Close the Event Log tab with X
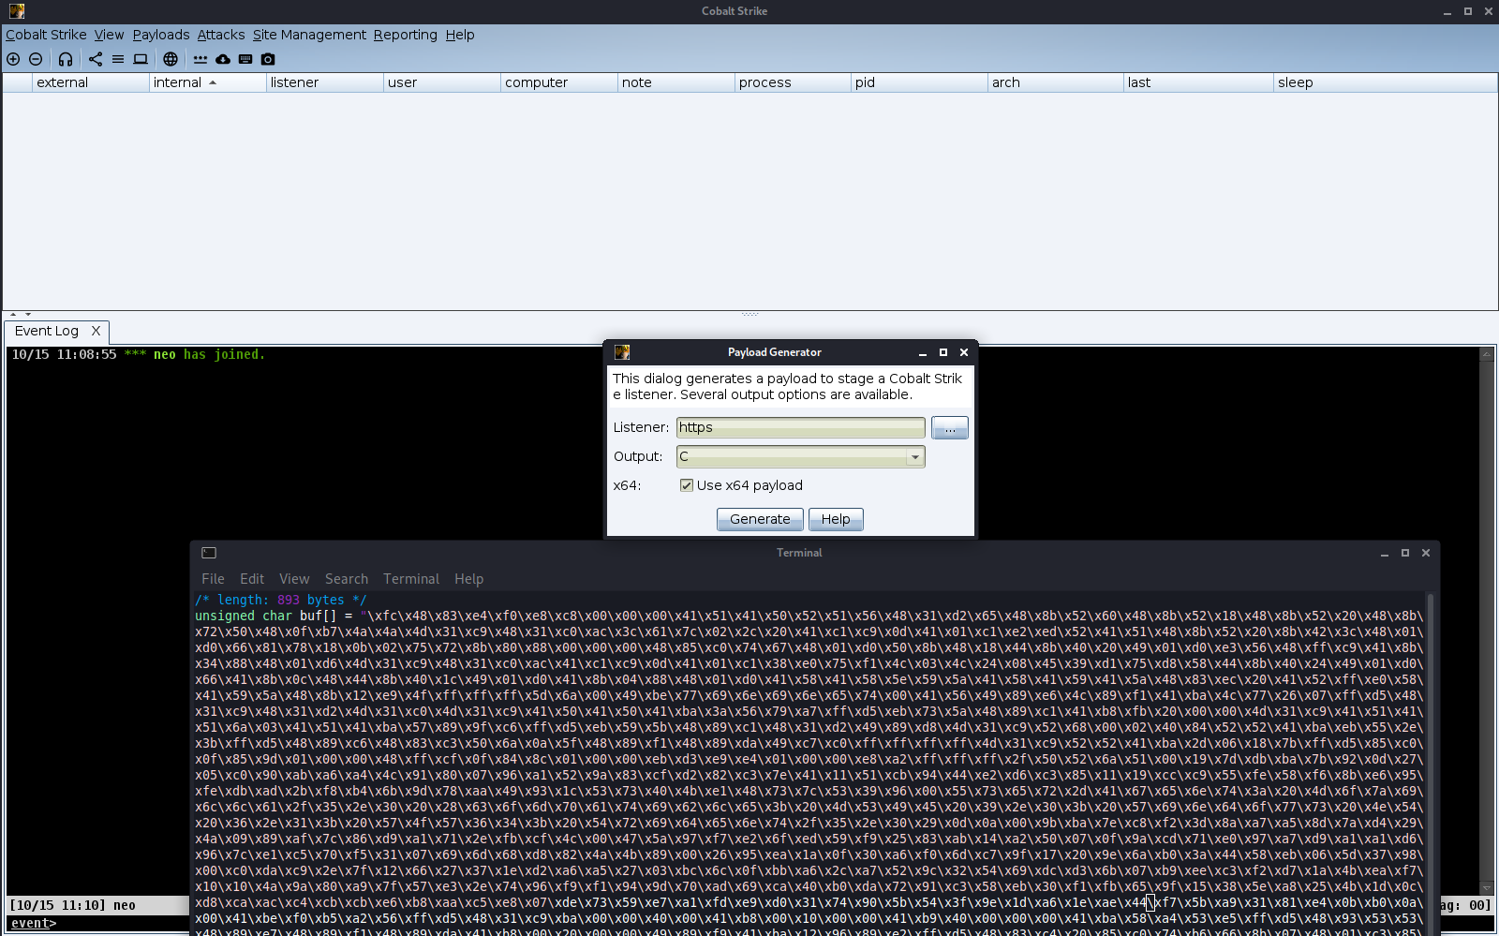The image size is (1499, 936). (x=96, y=331)
